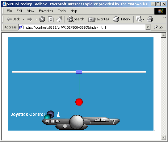Open the Mail button dropdown arrow

click(x=144, y=19)
